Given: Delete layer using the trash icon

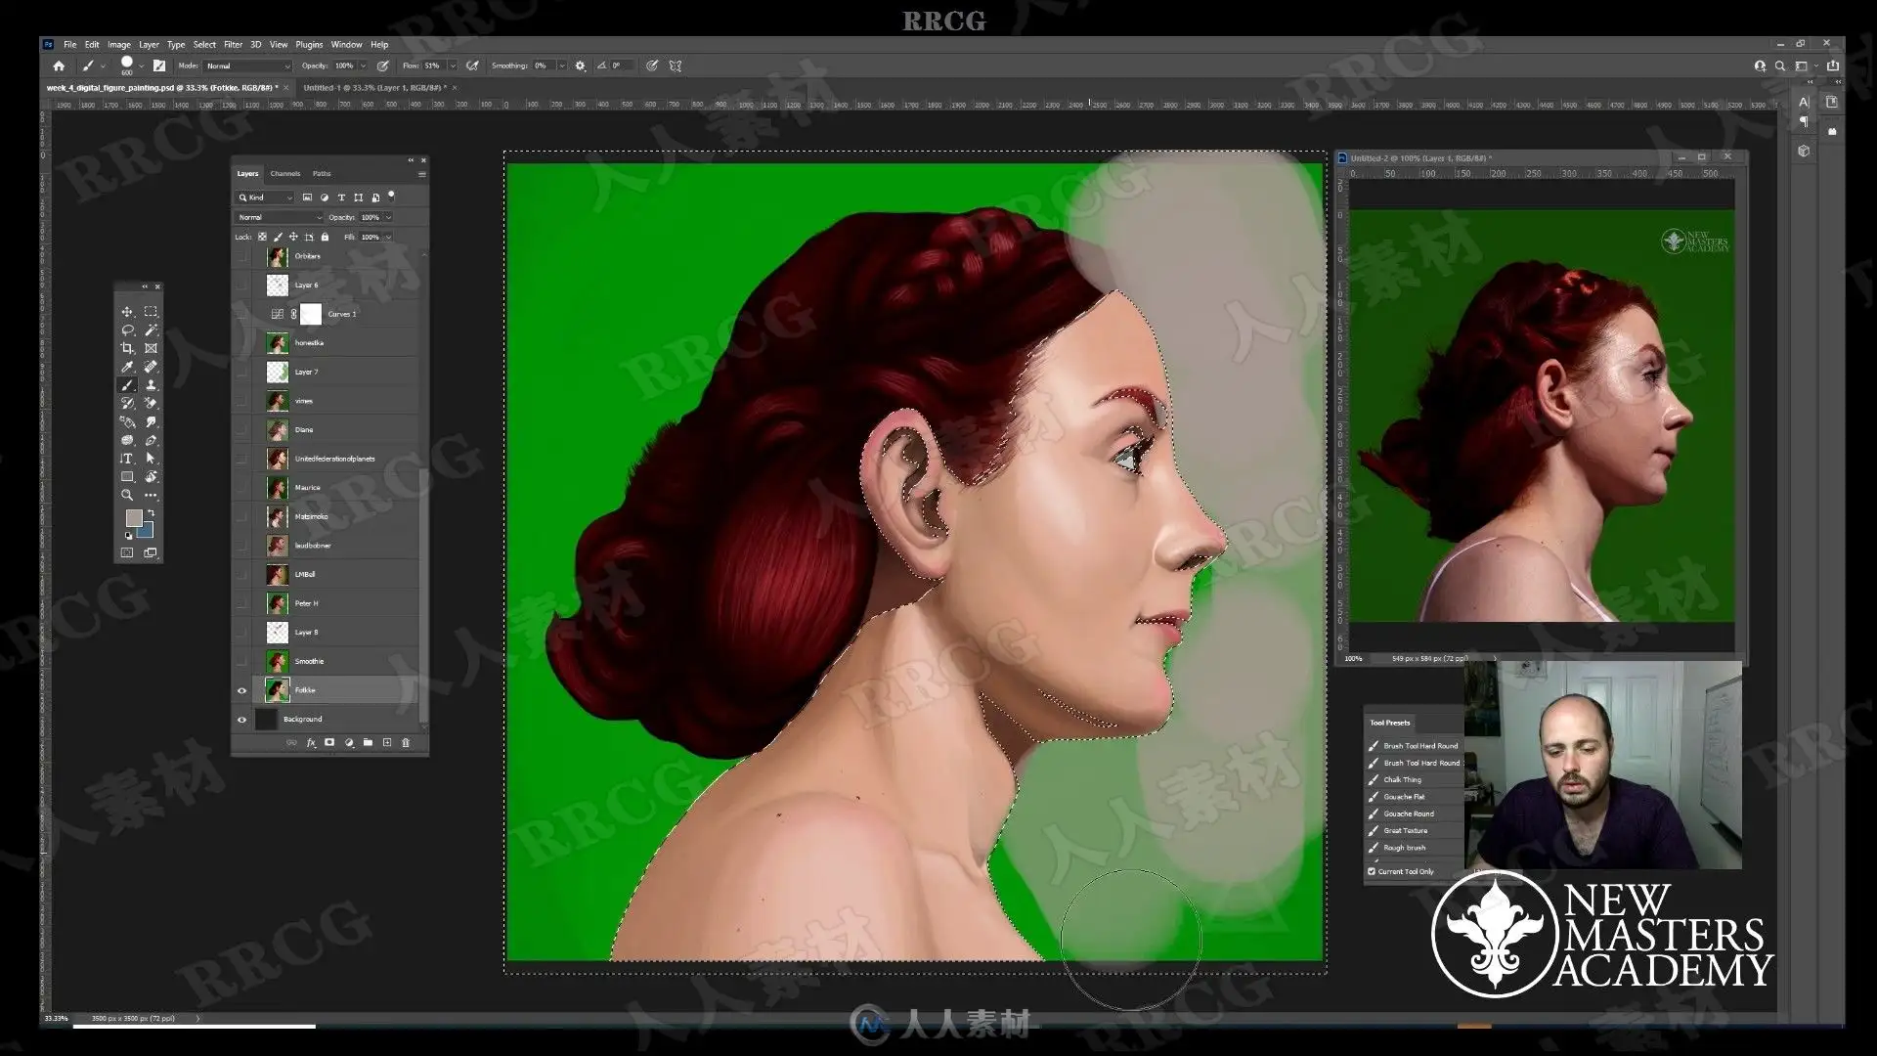Looking at the screenshot, I should (x=406, y=743).
